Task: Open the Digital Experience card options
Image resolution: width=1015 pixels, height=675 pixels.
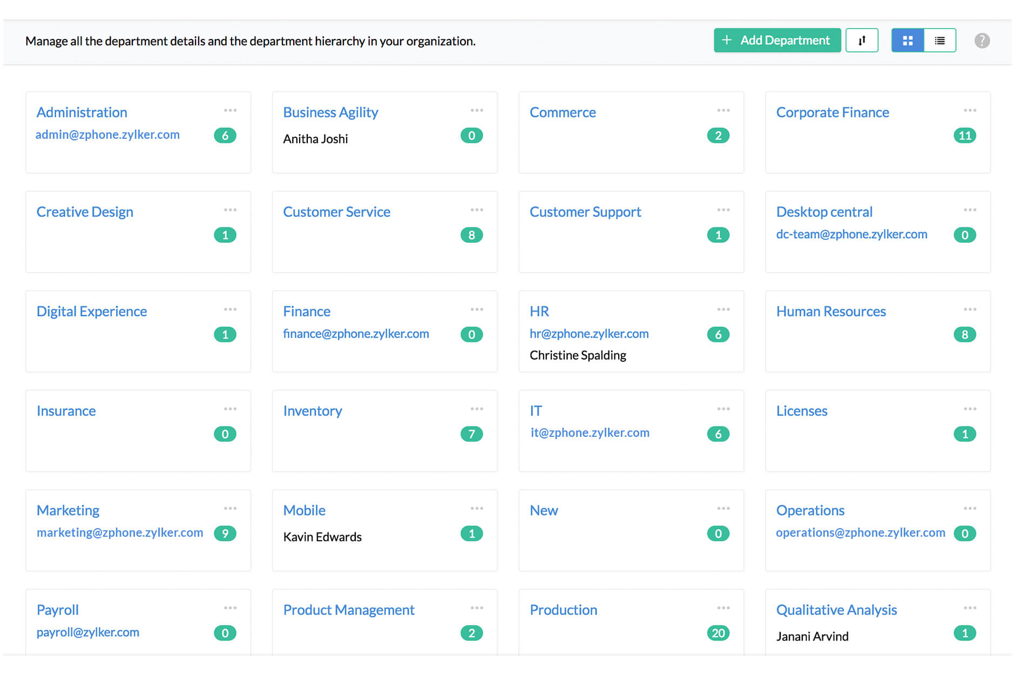Action: click(x=231, y=309)
